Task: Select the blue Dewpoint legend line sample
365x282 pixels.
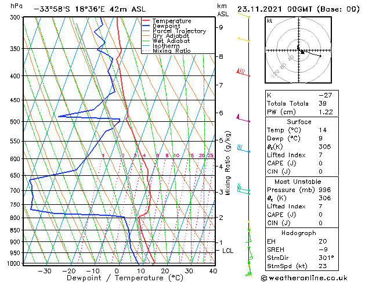Action: pyautogui.click(x=146, y=26)
